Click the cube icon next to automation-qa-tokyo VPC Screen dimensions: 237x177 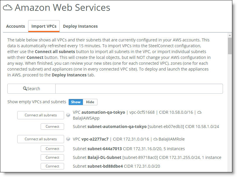[68, 115]
